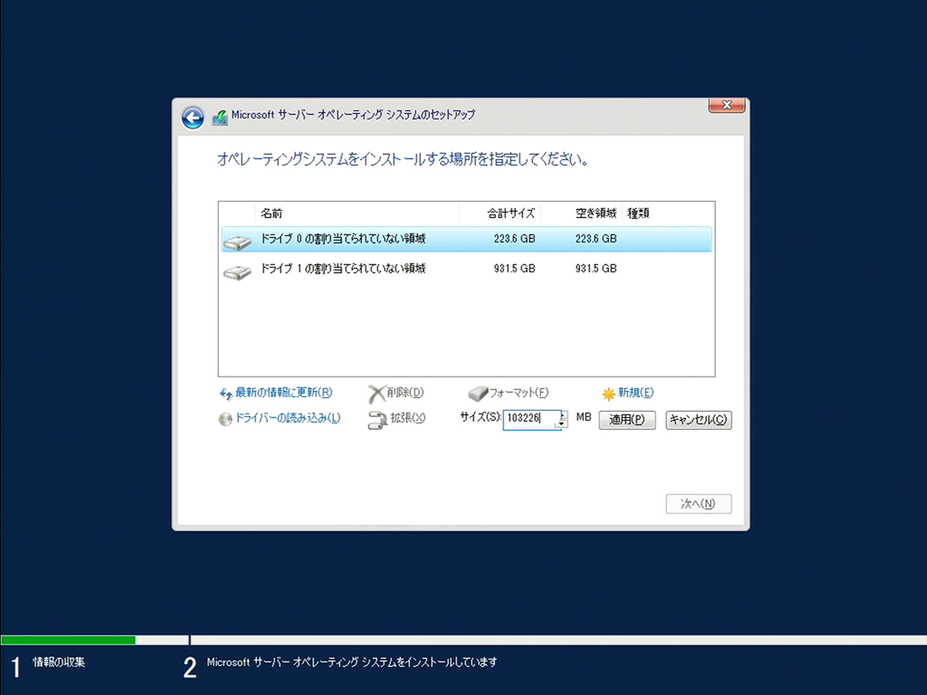
Task: Click the 931.5 GB free space of Drive 1
Action: pyautogui.click(x=596, y=268)
